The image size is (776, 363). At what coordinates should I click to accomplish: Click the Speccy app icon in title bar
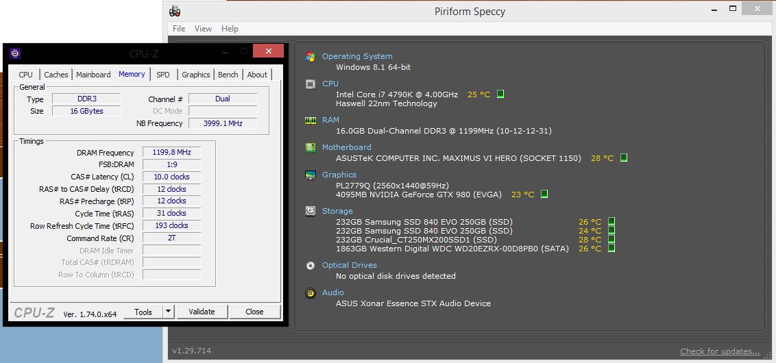(175, 11)
